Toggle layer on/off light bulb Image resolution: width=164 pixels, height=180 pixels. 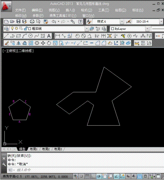[x=12, y=29]
